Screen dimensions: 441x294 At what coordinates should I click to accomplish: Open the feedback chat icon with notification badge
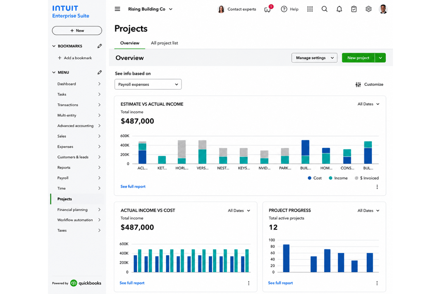click(268, 9)
